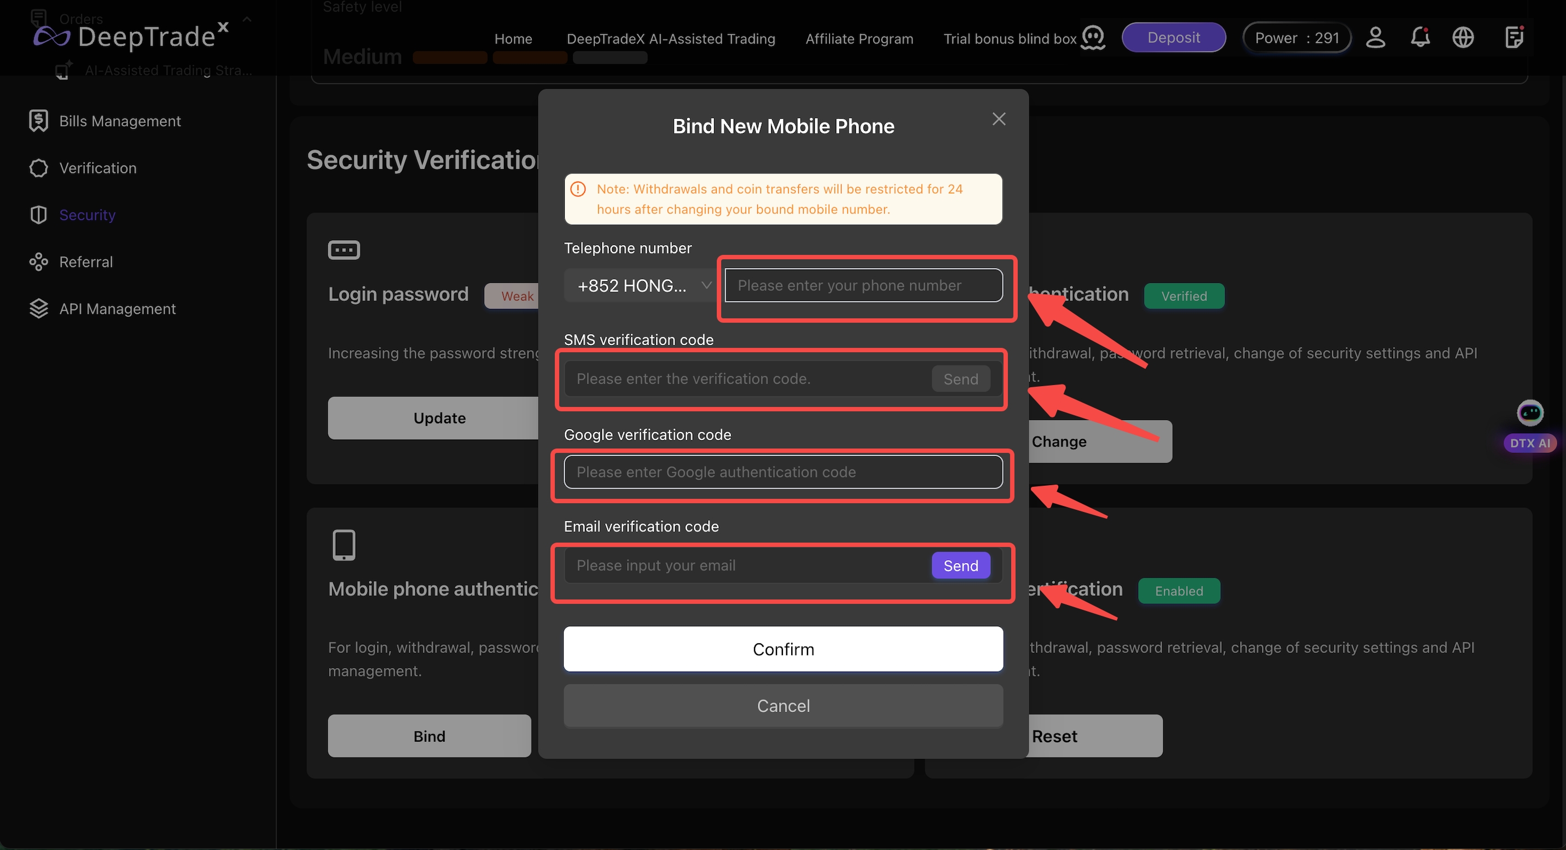Click the Security shield icon
Screen dimensions: 1566x850
click(38, 215)
